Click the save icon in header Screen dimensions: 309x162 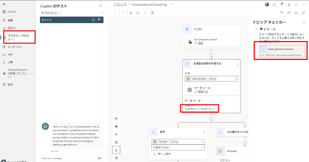(296, 5)
